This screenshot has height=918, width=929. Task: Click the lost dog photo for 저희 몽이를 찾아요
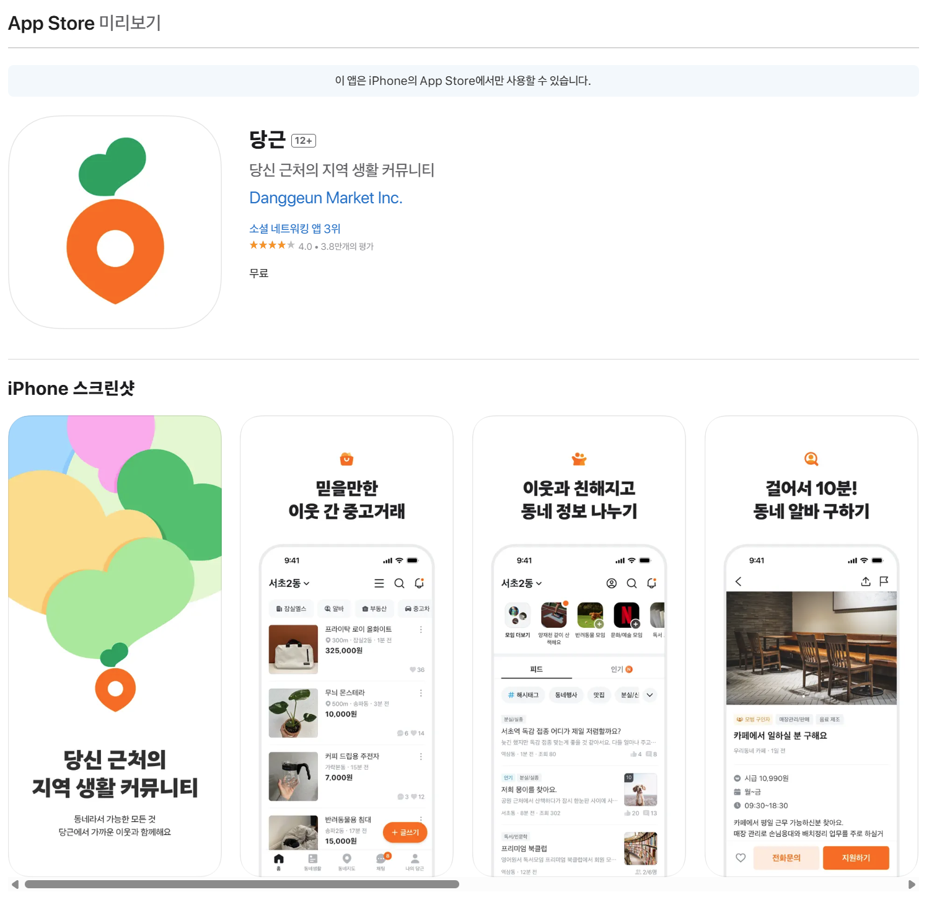pos(640,789)
